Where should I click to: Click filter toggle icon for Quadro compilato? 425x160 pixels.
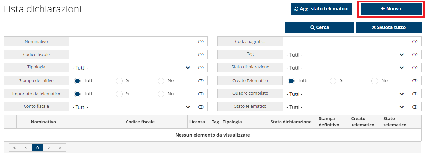[x=415, y=94]
